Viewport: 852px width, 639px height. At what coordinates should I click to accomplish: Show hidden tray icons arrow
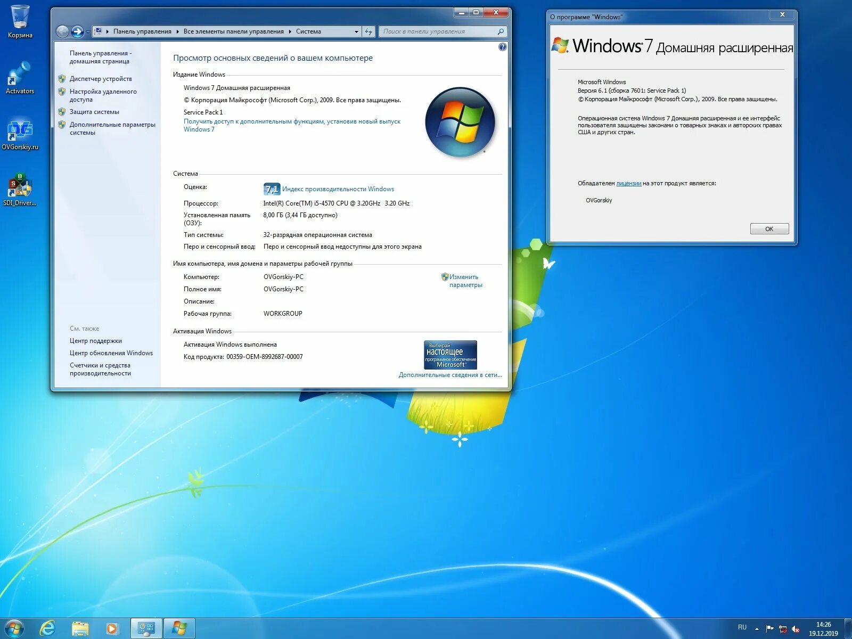click(x=757, y=629)
